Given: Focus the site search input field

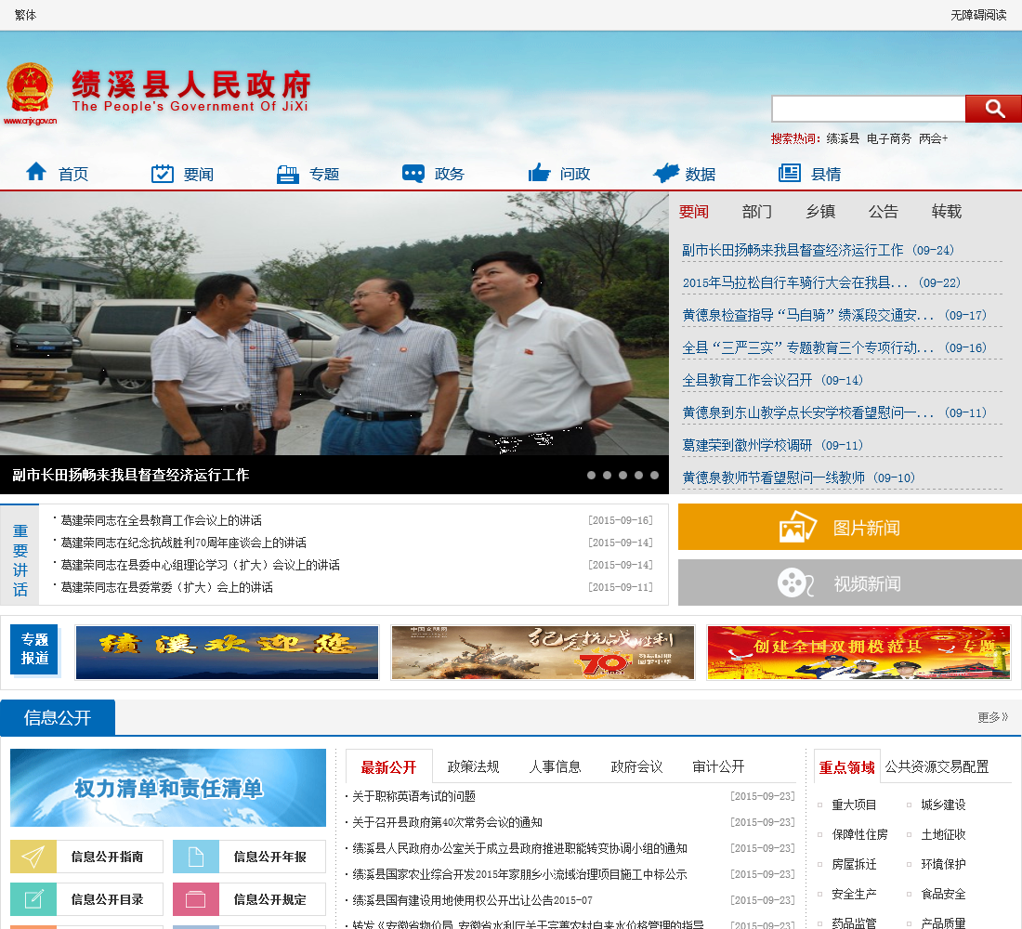Looking at the screenshot, I should [x=868, y=109].
